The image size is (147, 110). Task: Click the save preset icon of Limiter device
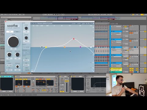[69, 76]
